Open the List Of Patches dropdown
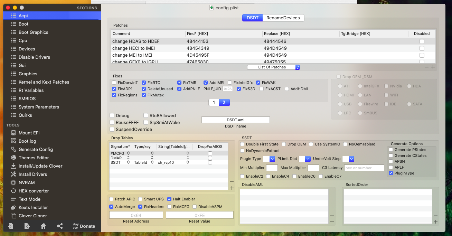The width and height of the screenshot is (452, 236). 273,67
